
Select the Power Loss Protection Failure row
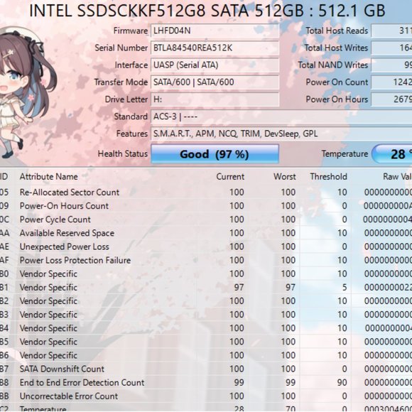[x=206, y=261]
